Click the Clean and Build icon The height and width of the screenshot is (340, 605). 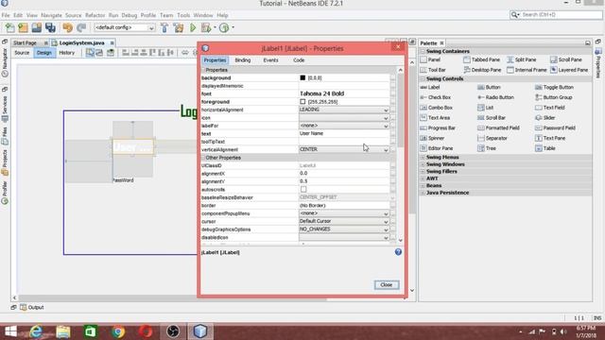coord(179,27)
